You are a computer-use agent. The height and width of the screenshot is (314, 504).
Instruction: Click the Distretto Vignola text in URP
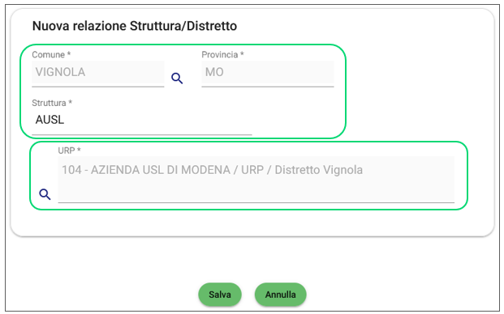pyautogui.click(x=318, y=170)
